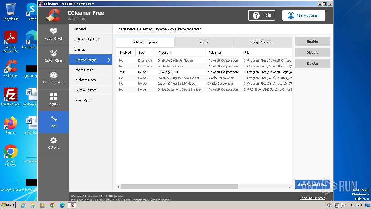371x209 pixels.
Task: Select the IEToEdge BHO row
Action: 204,72
